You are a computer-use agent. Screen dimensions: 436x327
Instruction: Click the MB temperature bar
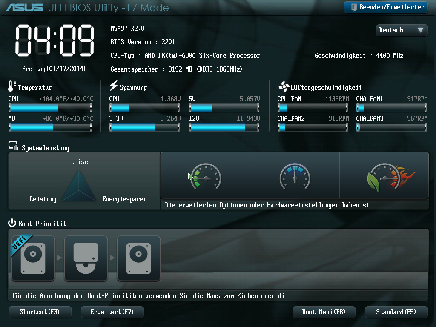(50, 127)
